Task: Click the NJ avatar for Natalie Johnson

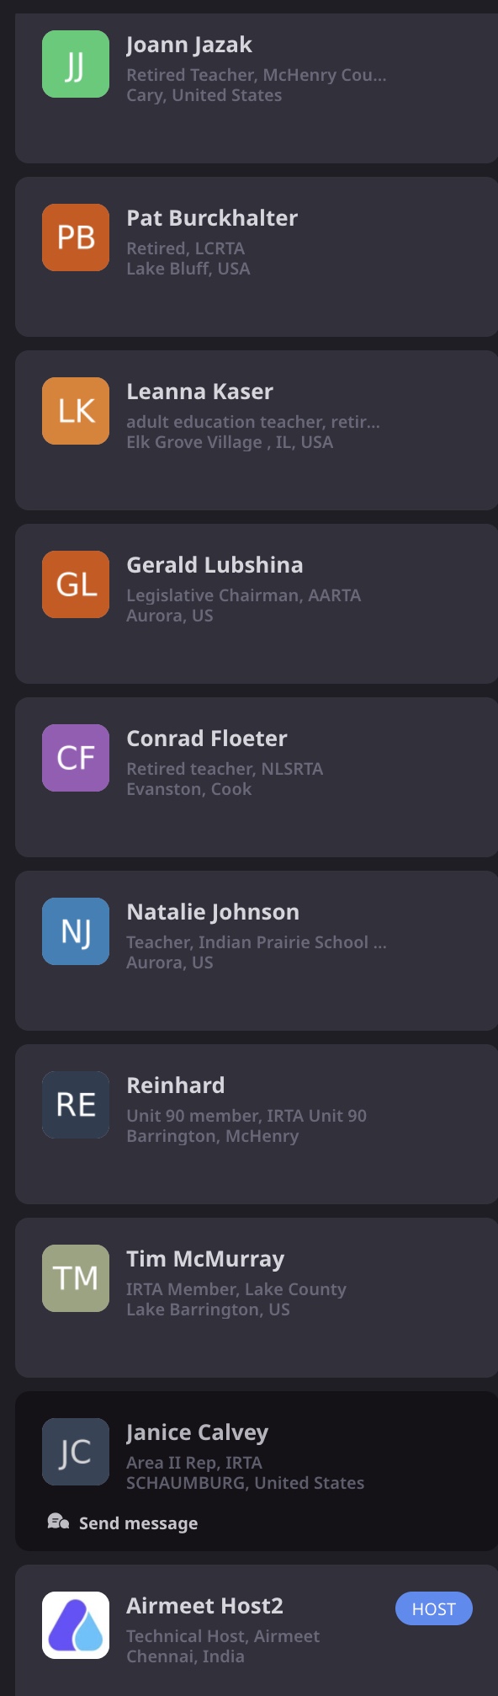Action: tap(76, 931)
